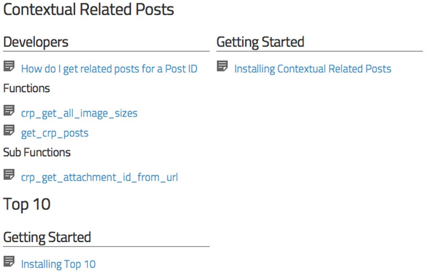Click 'Getting Started' heading above Installing Contextual Related Posts

point(260,42)
